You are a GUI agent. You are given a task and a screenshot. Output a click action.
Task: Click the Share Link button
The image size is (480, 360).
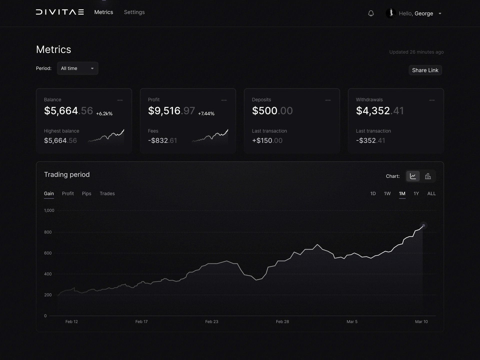[x=425, y=70]
